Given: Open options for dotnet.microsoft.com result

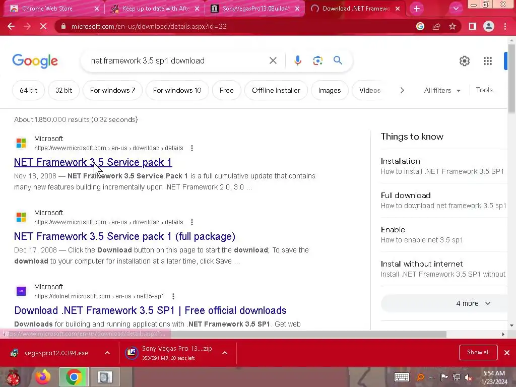Looking at the screenshot, I should pos(173,296).
